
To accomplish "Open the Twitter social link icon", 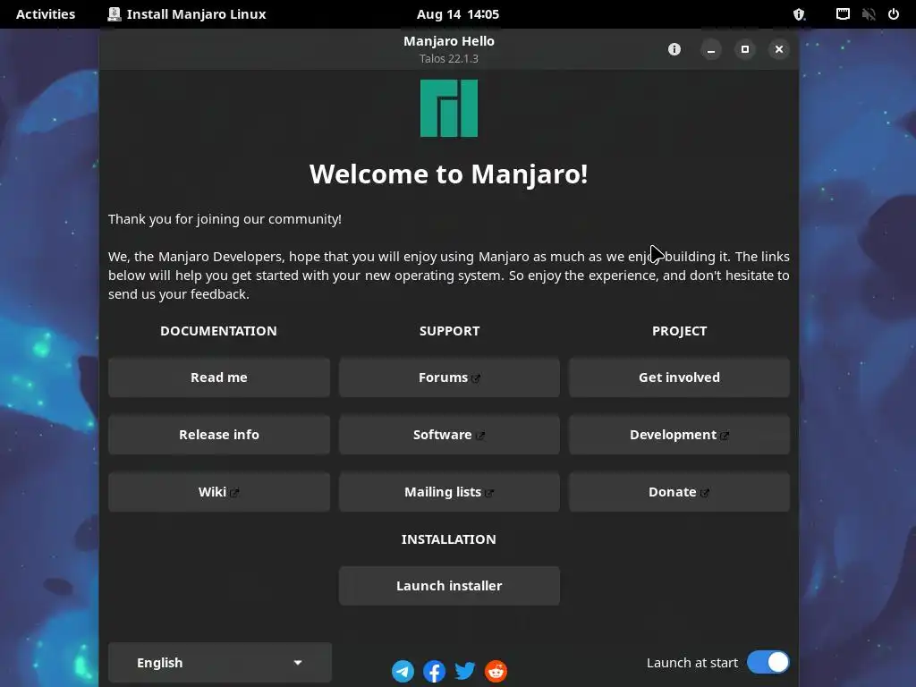I will point(465,671).
